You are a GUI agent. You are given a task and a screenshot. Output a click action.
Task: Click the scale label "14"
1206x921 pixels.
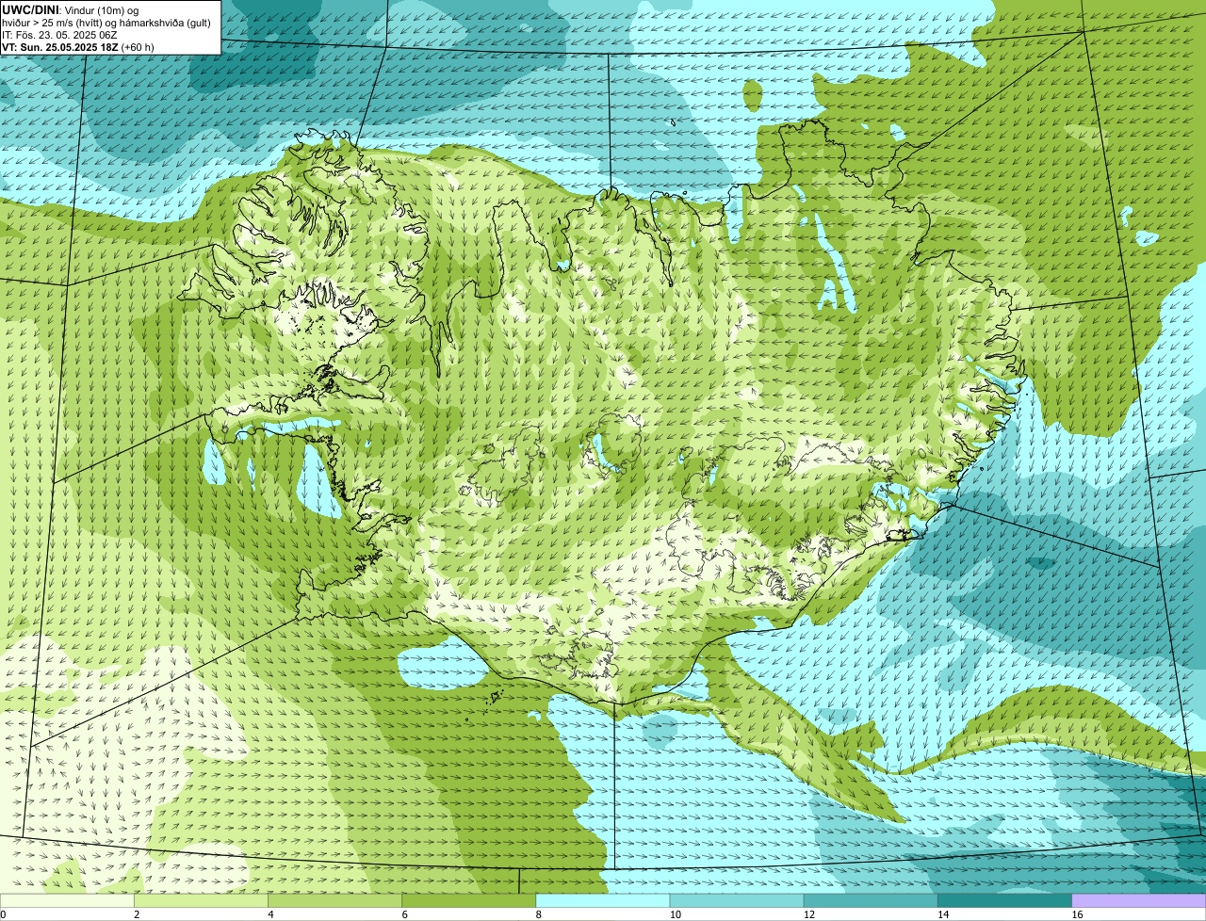pos(943,914)
